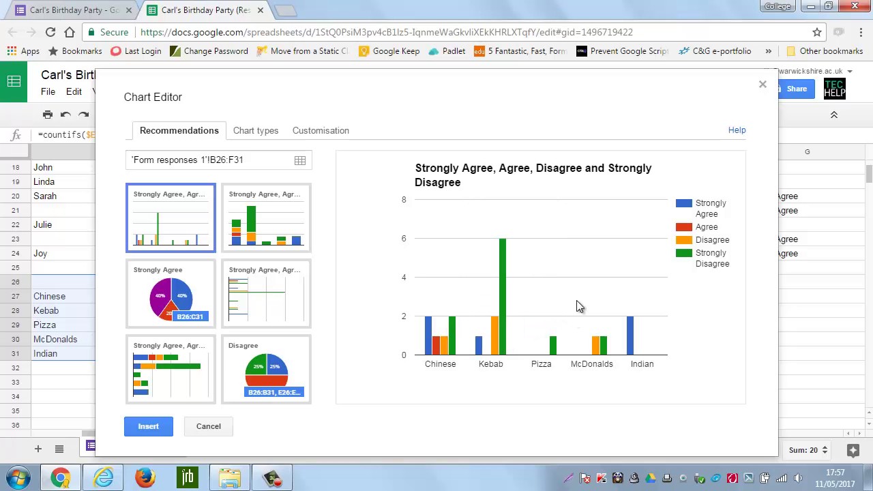Open the Change Password bookmark
This screenshot has height=491, width=873.
click(x=209, y=51)
